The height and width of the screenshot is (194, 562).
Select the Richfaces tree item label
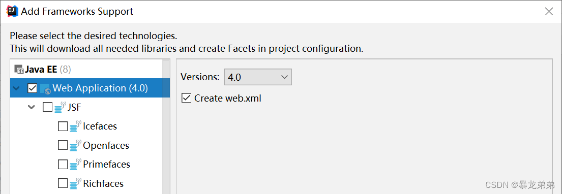tap(103, 184)
